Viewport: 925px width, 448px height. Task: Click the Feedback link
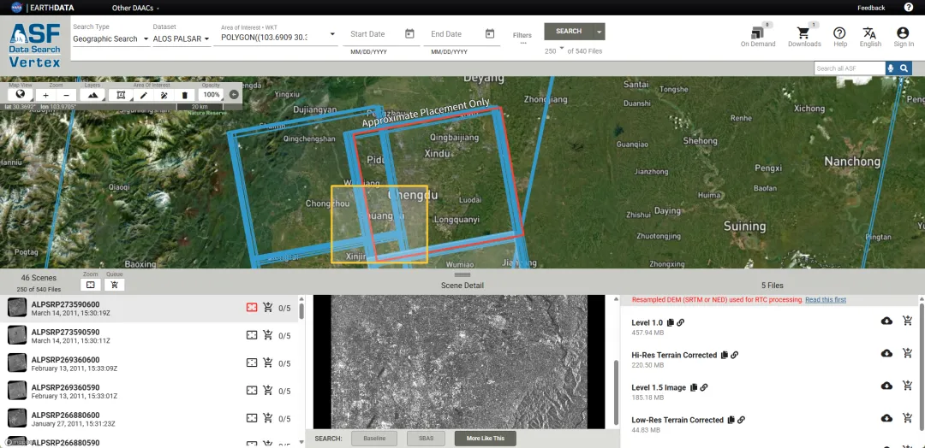click(871, 8)
